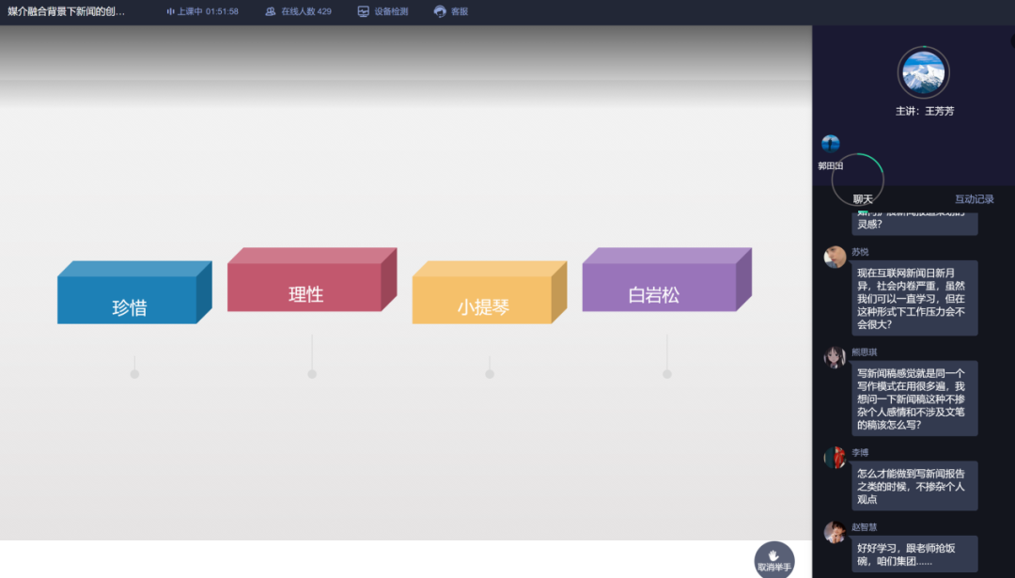
Task: Click the 主讲：王芳芳 presenter label
Action: tap(925, 111)
